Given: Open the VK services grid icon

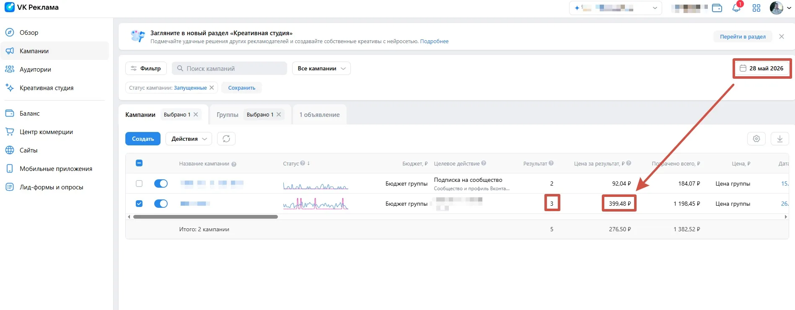Looking at the screenshot, I should (x=756, y=8).
